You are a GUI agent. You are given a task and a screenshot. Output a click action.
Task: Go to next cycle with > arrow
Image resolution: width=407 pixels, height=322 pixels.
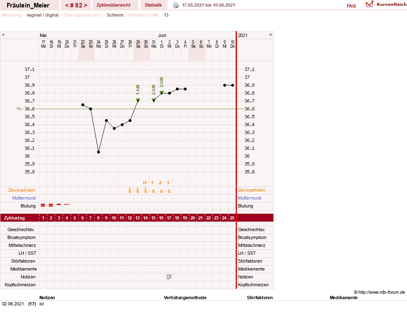[85, 5]
